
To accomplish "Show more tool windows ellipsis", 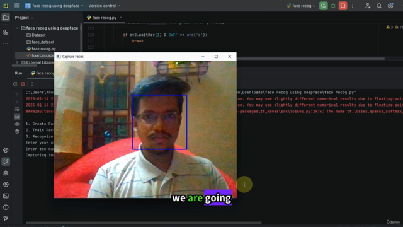I will (6, 44).
